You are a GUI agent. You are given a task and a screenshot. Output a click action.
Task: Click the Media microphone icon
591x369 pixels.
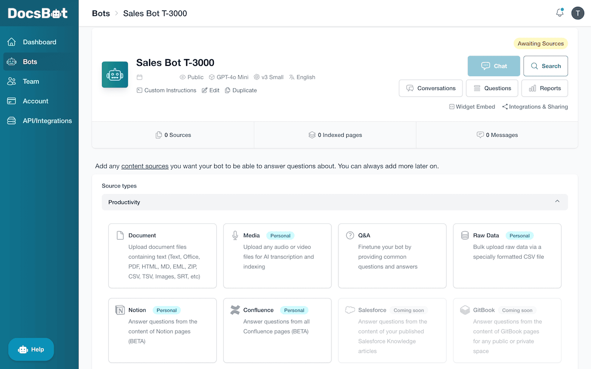click(x=235, y=236)
